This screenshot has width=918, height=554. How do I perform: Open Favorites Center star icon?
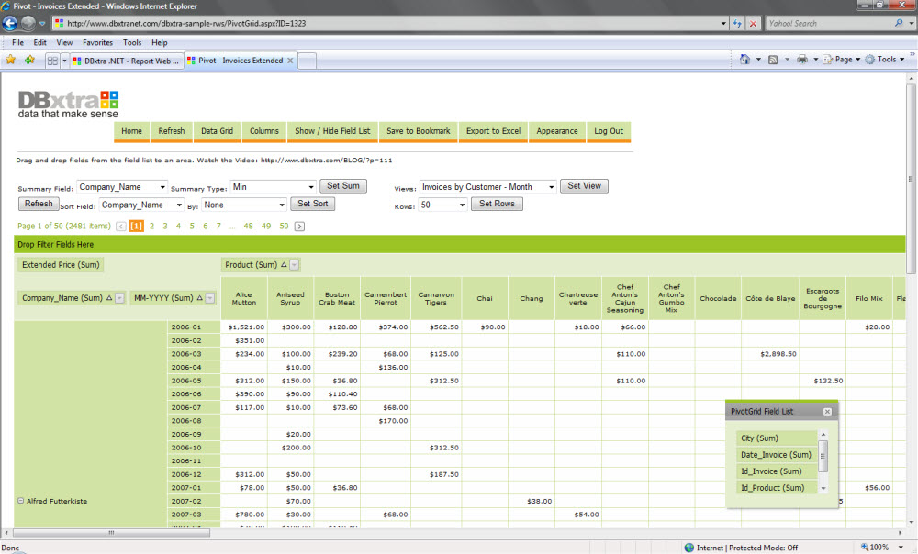(10, 60)
